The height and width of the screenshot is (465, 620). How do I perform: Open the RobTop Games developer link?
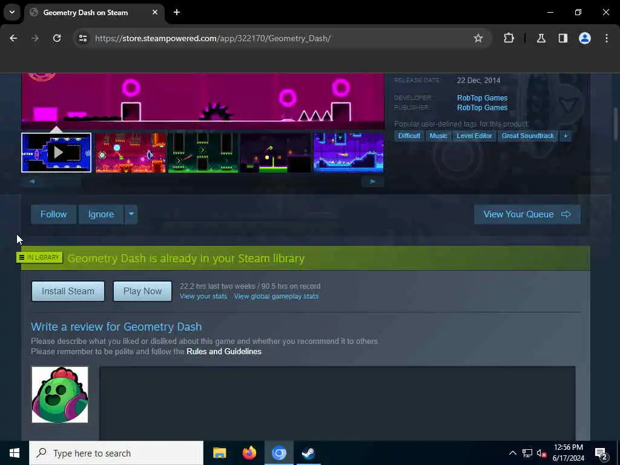(482, 97)
